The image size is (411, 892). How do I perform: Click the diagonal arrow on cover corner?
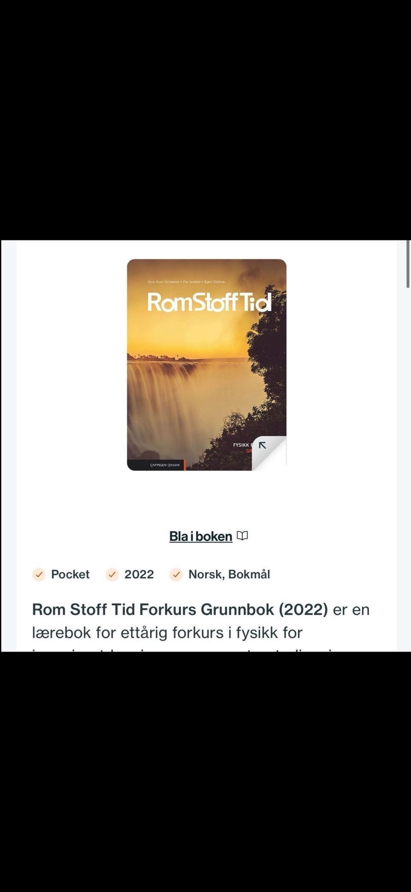pos(262,445)
